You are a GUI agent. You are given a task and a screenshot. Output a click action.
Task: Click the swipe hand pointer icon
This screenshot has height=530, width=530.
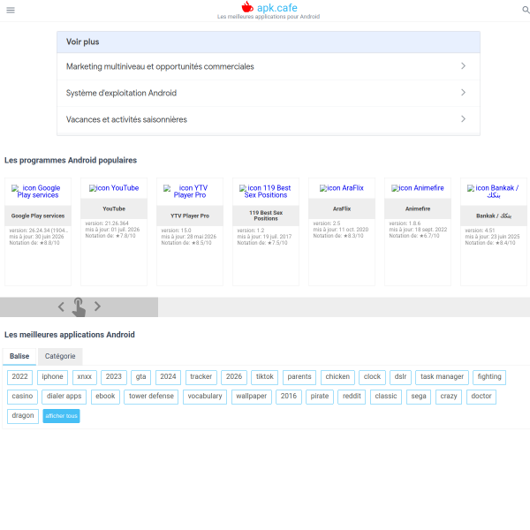(x=79, y=307)
